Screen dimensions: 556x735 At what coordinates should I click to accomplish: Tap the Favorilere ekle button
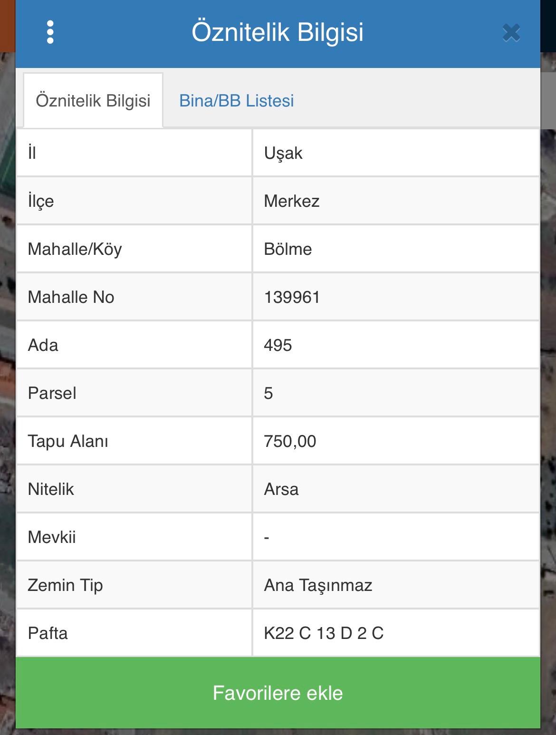[278, 693]
